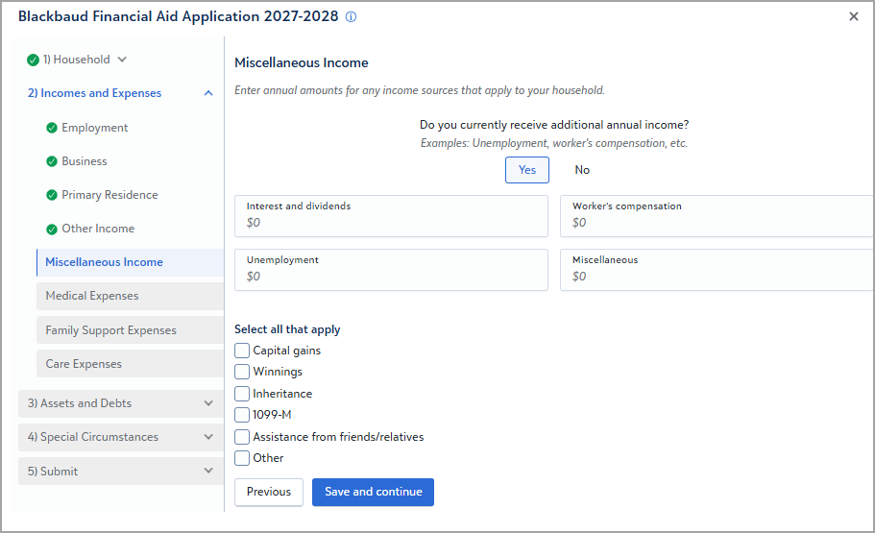The height and width of the screenshot is (533, 875).
Task: Open the Medical Expenses step
Action: pos(130,296)
